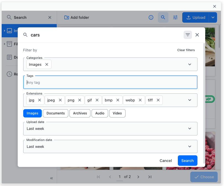Open the filter funnel icon in the search dialog

pyautogui.click(x=187, y=35)
